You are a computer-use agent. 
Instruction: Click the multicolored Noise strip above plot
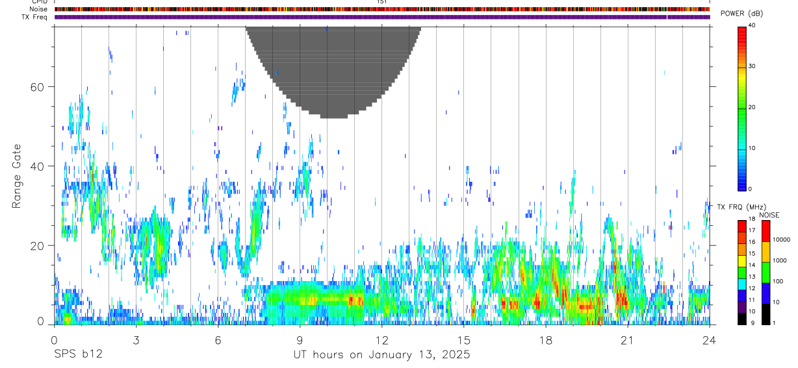382,9
